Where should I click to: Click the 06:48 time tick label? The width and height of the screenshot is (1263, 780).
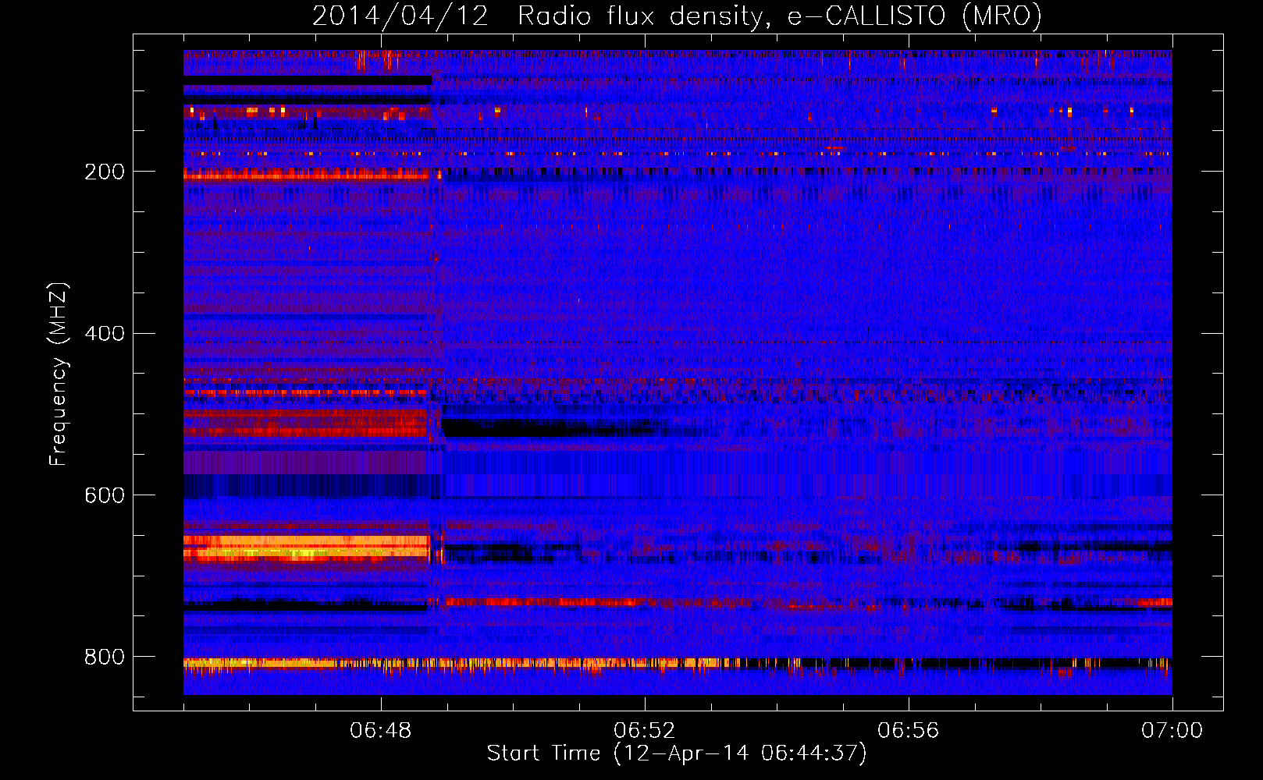coord(381,731)
